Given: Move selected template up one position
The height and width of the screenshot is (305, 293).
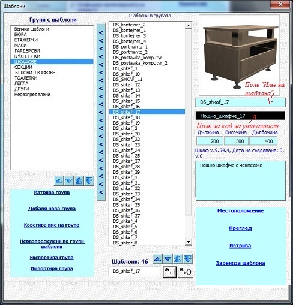Looking at the screenshot, I should pos(158,259).
